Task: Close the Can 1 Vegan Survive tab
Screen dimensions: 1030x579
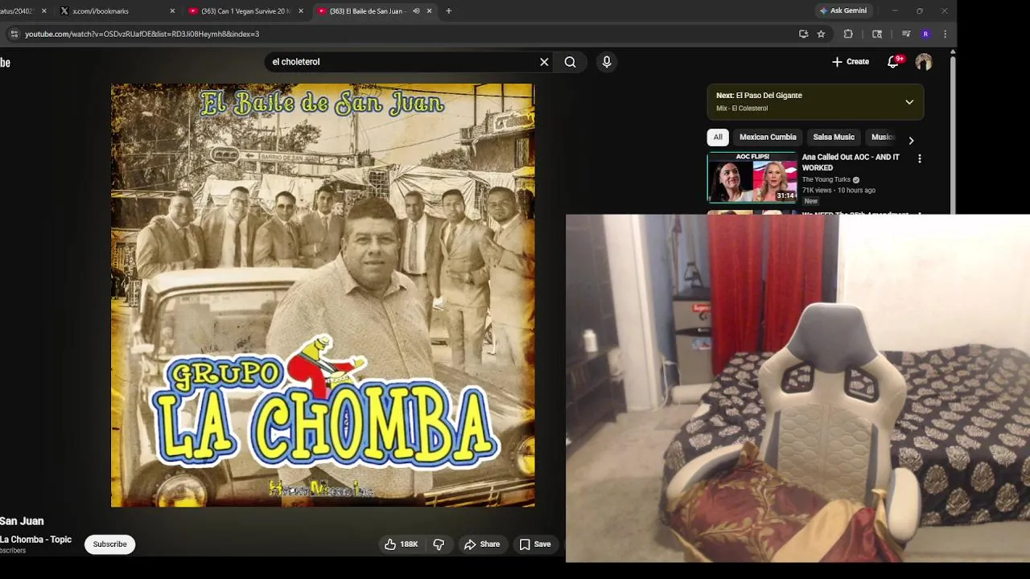Action: point(301,11)
